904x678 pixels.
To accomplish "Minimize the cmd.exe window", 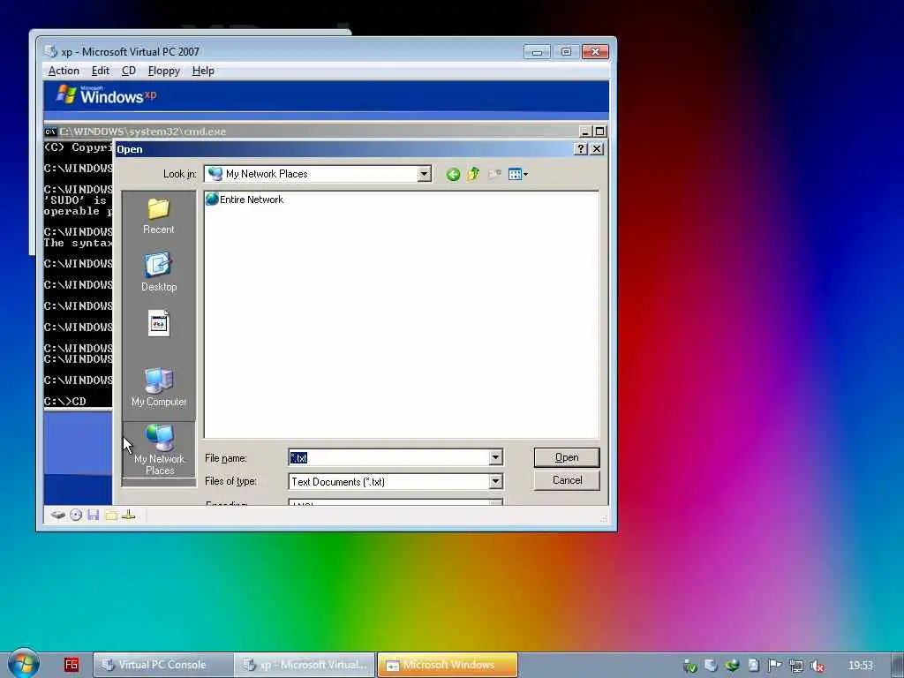I will (585, 132).
